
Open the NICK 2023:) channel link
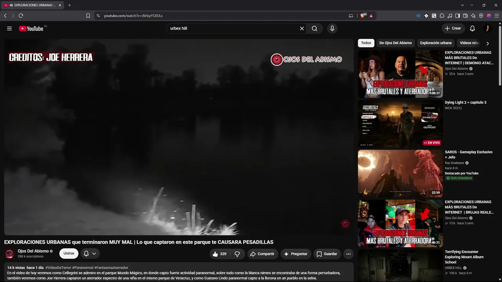pyautogui.click(x=453, y=108)
